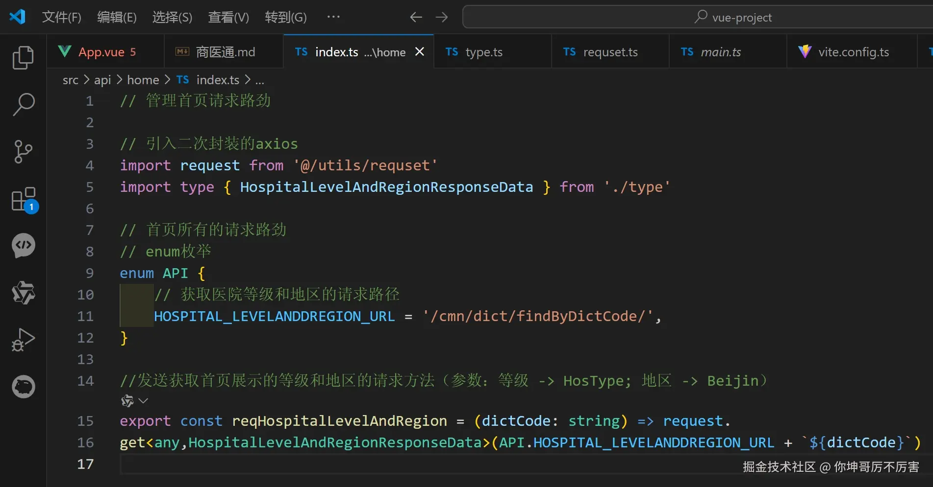This screenshot has width=933, height=487.
Task: Expand the breadcrumb ellipsis after index.ts
Action: click(x=260, y=80)
